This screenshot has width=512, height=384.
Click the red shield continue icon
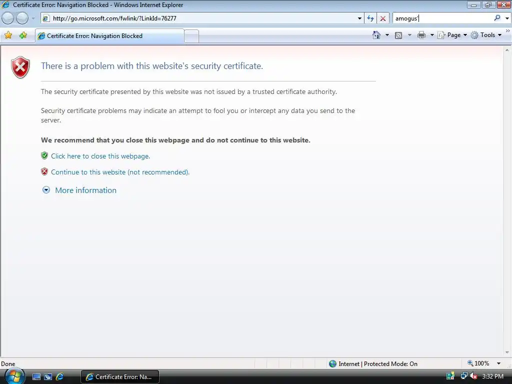[x=44, y=171]
